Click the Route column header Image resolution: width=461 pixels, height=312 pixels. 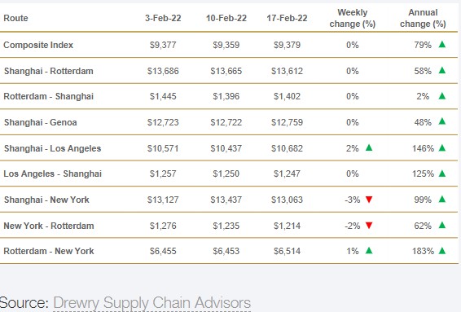pos(15,18)
